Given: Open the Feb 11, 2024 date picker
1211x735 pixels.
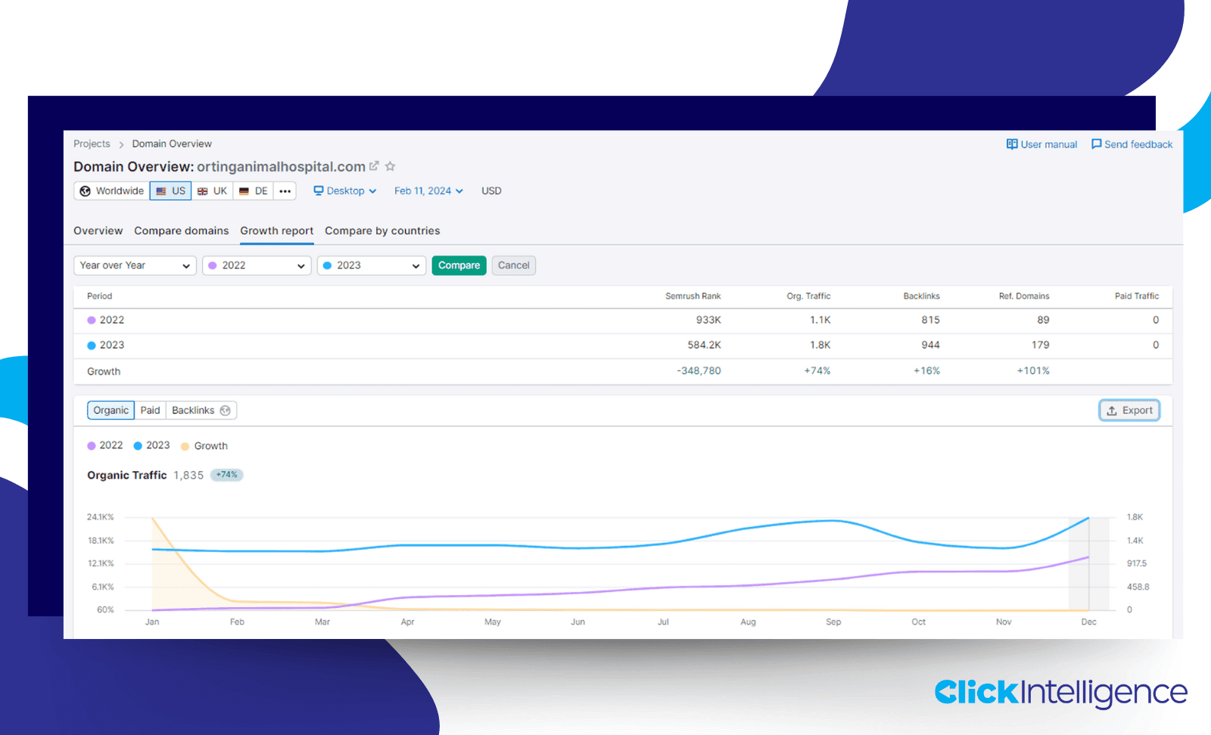Looking at the screenshot, I should (x=428, y=191).
